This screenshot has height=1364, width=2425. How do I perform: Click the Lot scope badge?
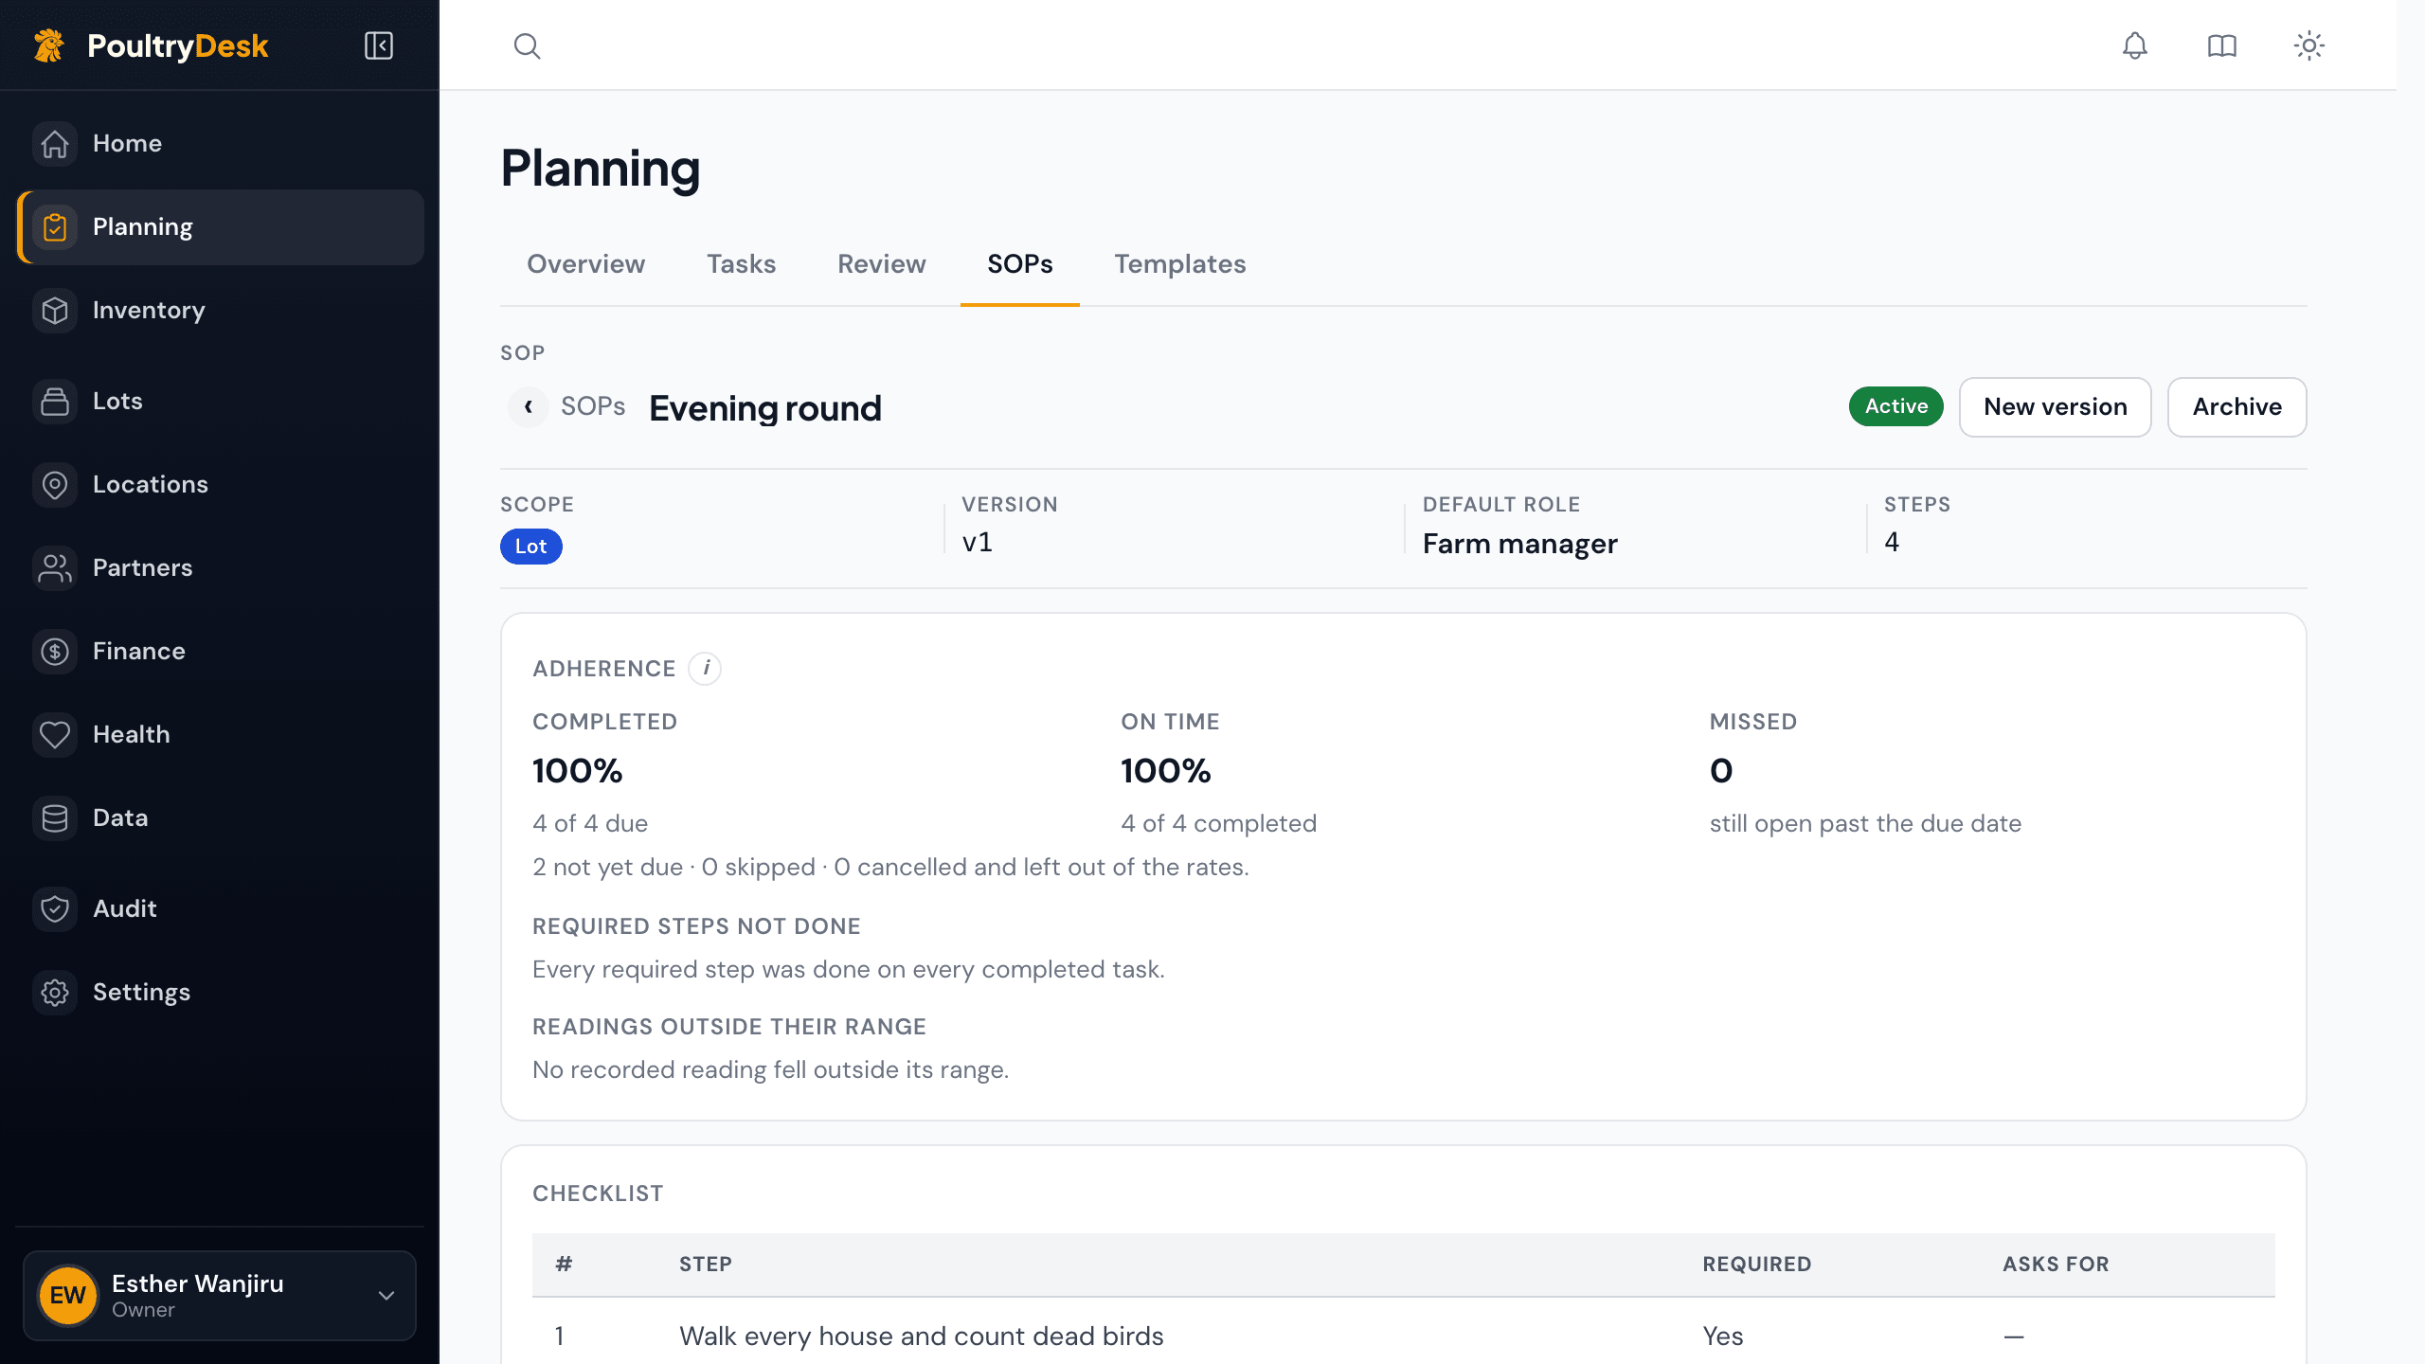click(x=530, y=547)
